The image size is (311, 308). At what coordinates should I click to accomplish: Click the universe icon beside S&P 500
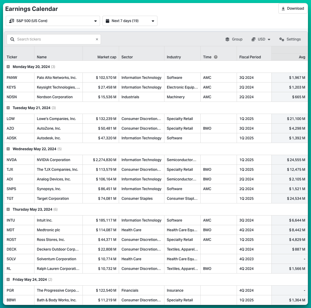(11, 21)
